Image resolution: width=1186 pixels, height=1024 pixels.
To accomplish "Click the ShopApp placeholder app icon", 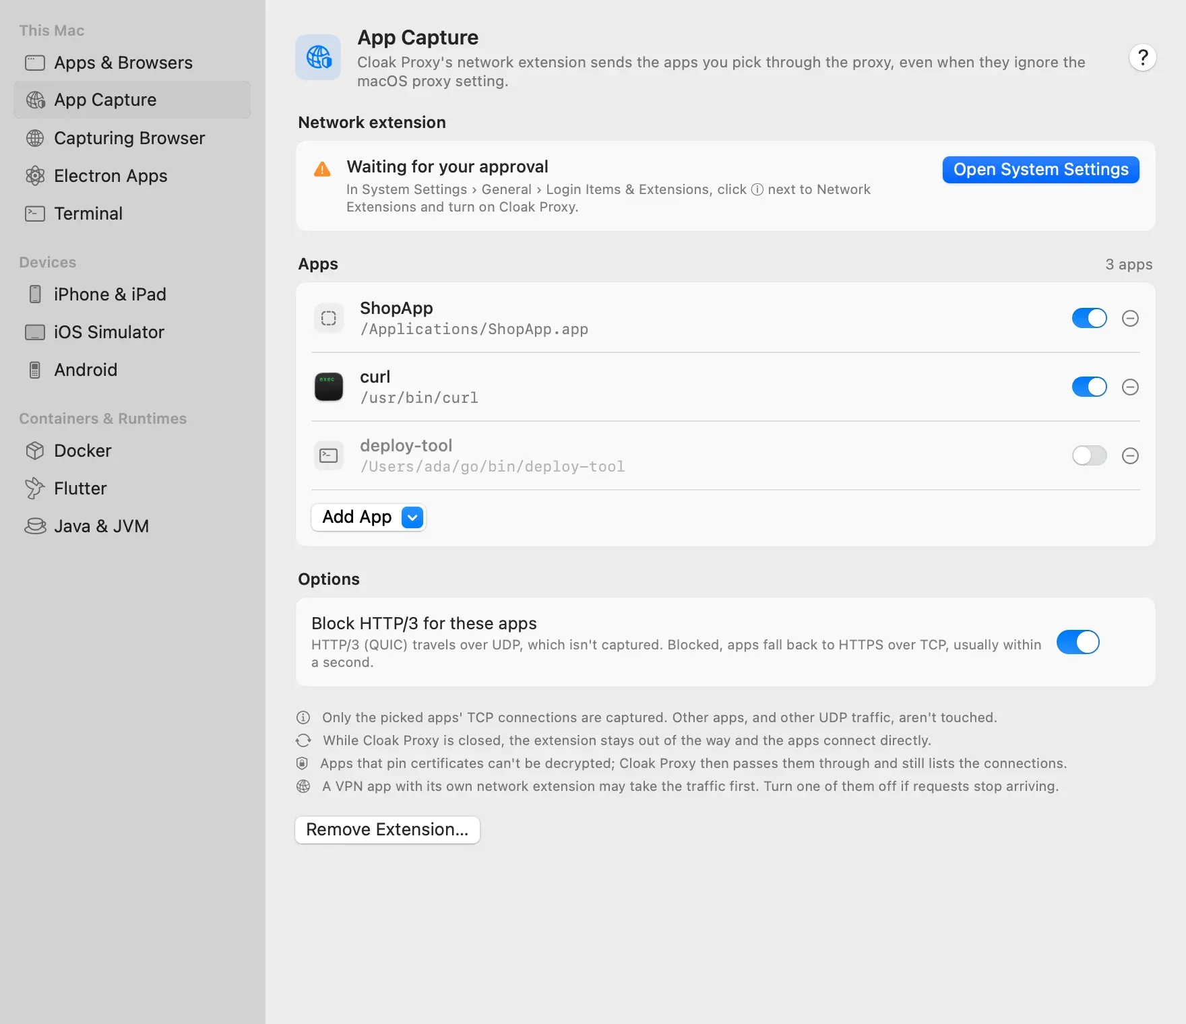I will tap(329, 318).
